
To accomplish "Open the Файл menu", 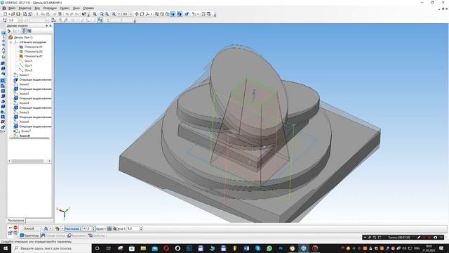I will pyautogui.click(x=12, y=8).
